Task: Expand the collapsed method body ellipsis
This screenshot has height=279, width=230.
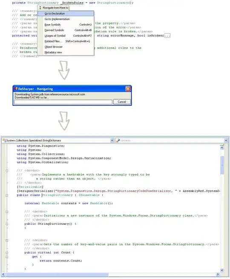Action: [x=167, y=36]
